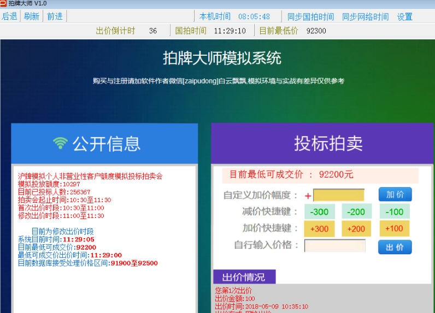Click 修改出价时段:11:00至11:30 line
The height and width of the screenshot is (313, 435).
click(x=61, y=215)
